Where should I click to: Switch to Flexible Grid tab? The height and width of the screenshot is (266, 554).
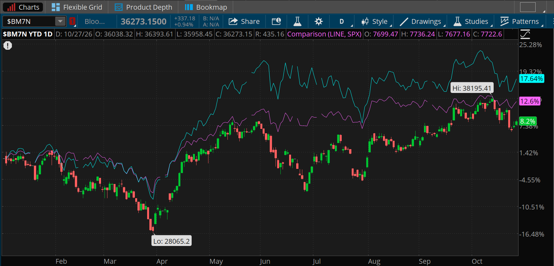point(77,7)
